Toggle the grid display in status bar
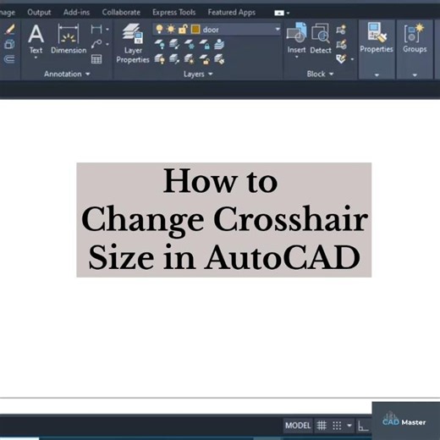Image resolution: width=440 pixels, height=440 pixels. click(x=322, y=425)
